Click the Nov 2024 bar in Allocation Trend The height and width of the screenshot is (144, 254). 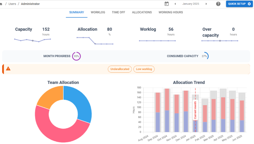click(x=176, y=113)
